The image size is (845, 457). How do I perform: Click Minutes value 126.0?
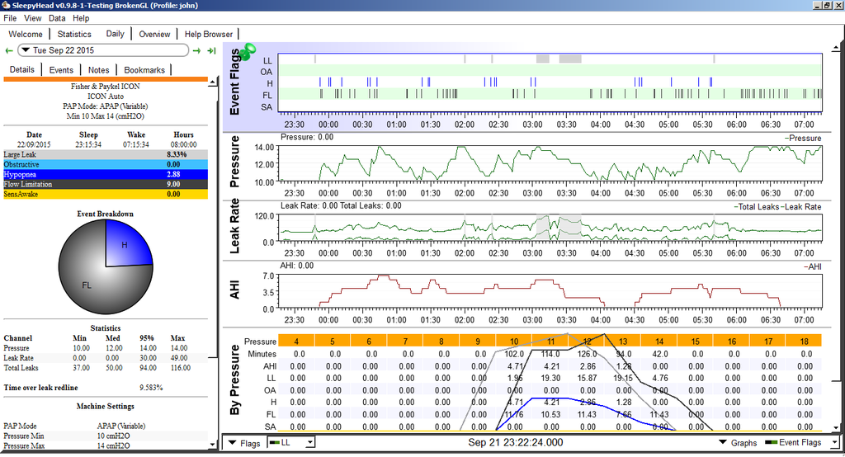[x=587, y=354]
